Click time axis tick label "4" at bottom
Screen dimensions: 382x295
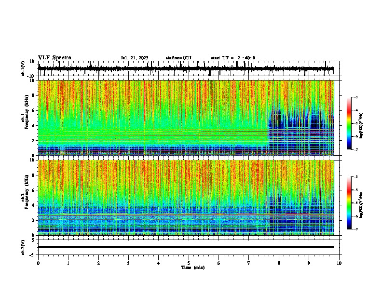(159, 263)
